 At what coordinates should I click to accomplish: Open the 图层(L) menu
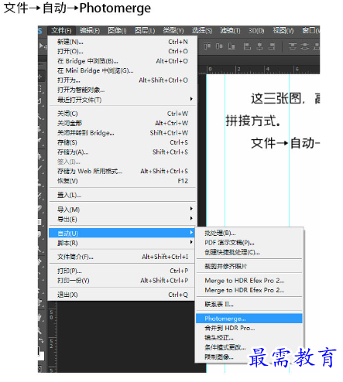pos(145,31)
